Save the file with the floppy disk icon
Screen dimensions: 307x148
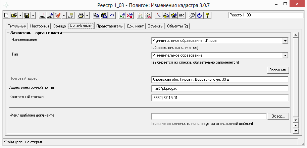click(27, 15)
